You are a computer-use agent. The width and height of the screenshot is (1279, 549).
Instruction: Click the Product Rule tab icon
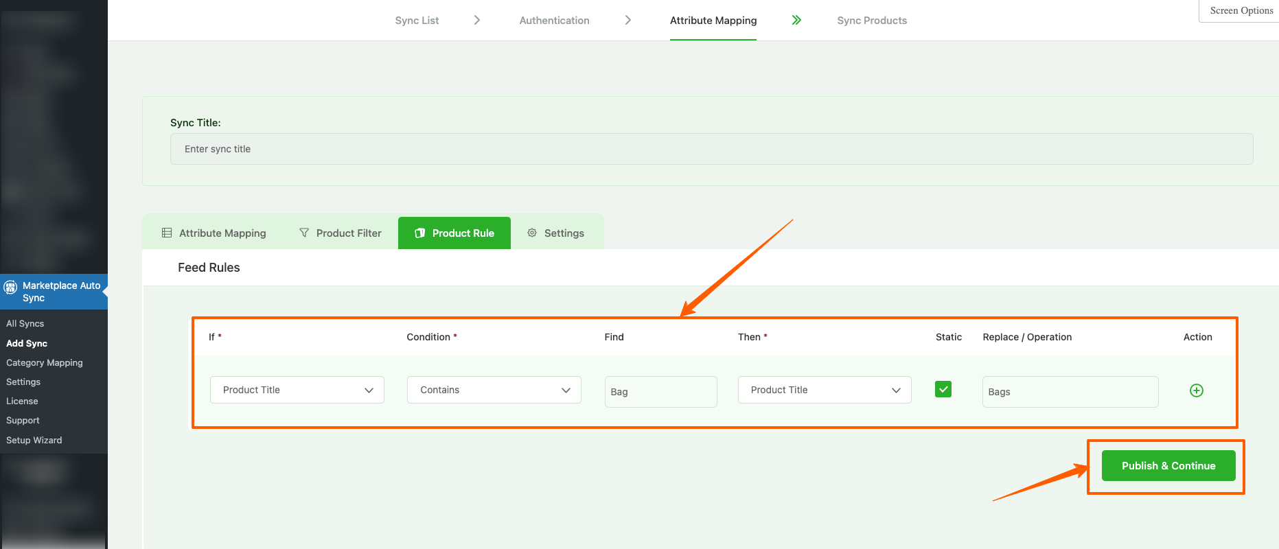coord(420,233)
